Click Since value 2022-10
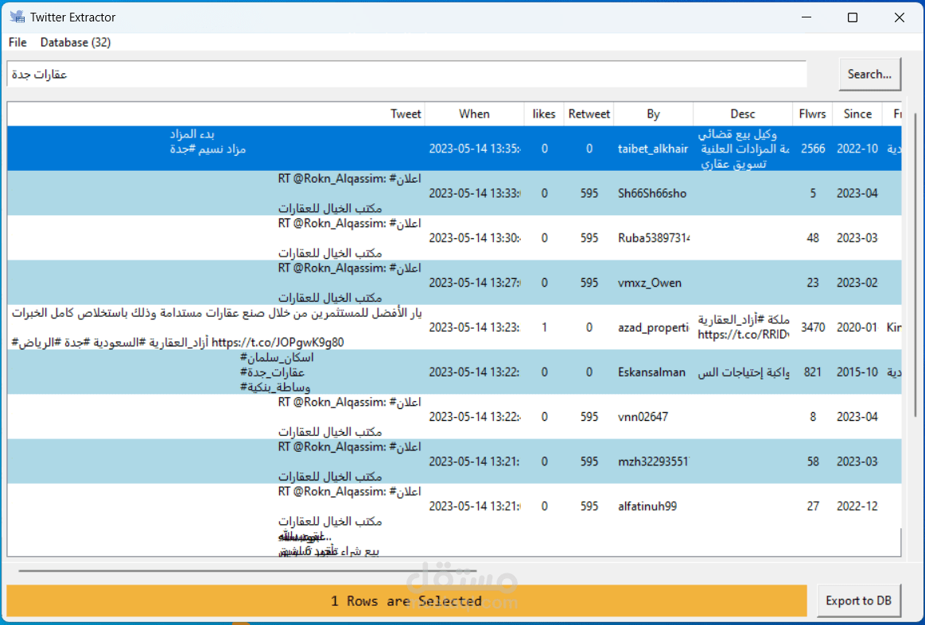 pyautogui.click(x=857, y=149)
